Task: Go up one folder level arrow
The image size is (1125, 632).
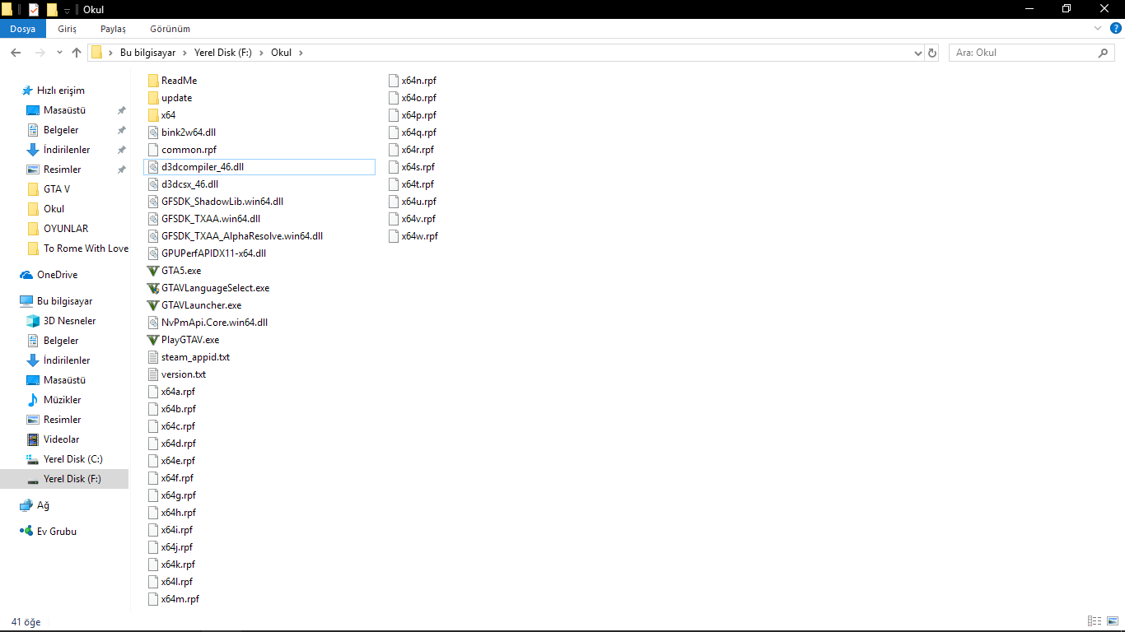Action: 77,53
